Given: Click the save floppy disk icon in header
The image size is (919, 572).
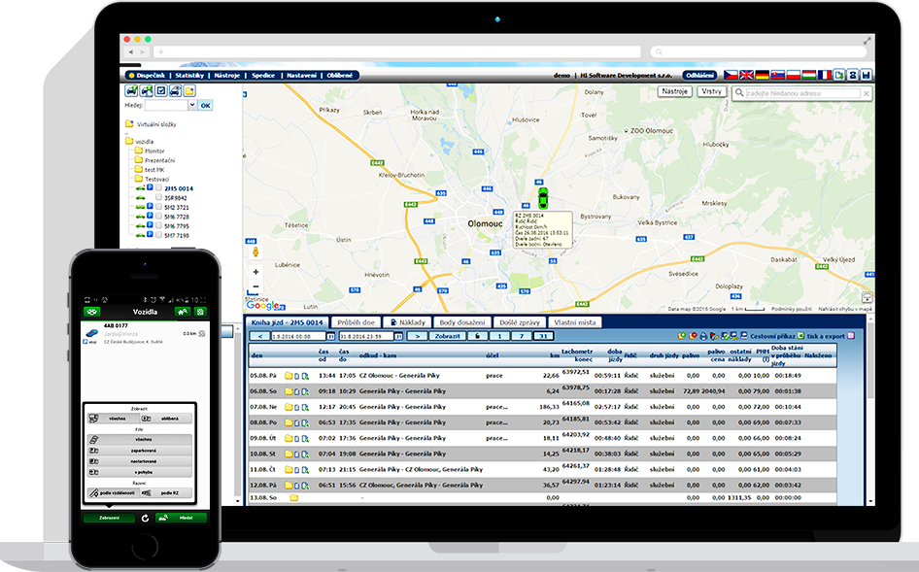Looking at the screenshot, I should click(866, 75).
